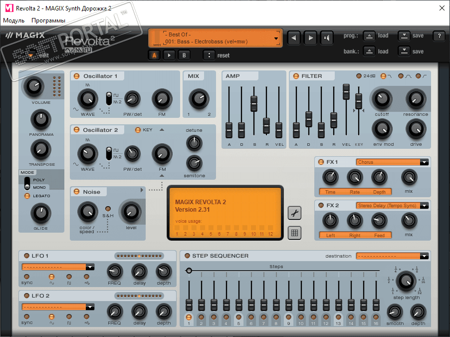The image size is (450, 337).
Task: Click the AMP Attack slider
Action: [x=229, y=130]
